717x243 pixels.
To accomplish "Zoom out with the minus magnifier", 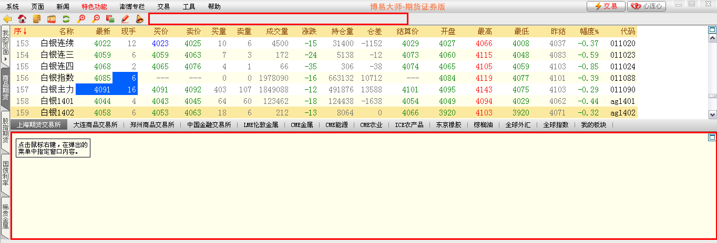I will 96,19.
